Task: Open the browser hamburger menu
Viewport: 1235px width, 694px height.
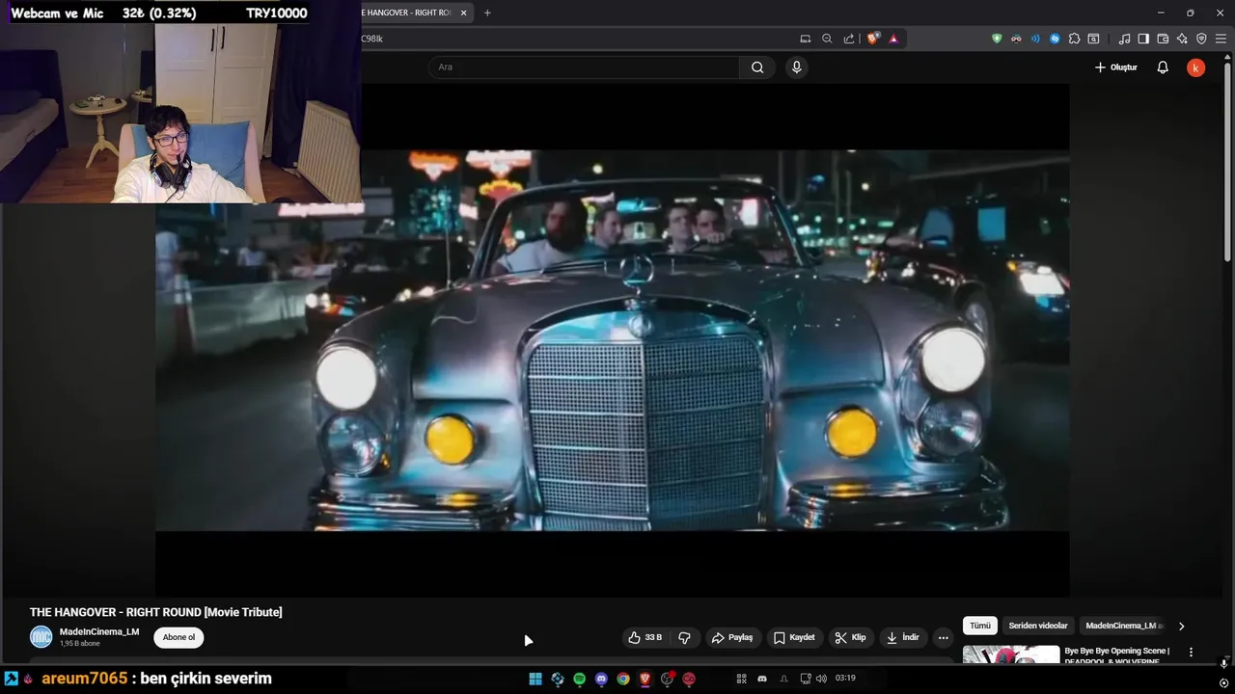Action: (1221, 39)
